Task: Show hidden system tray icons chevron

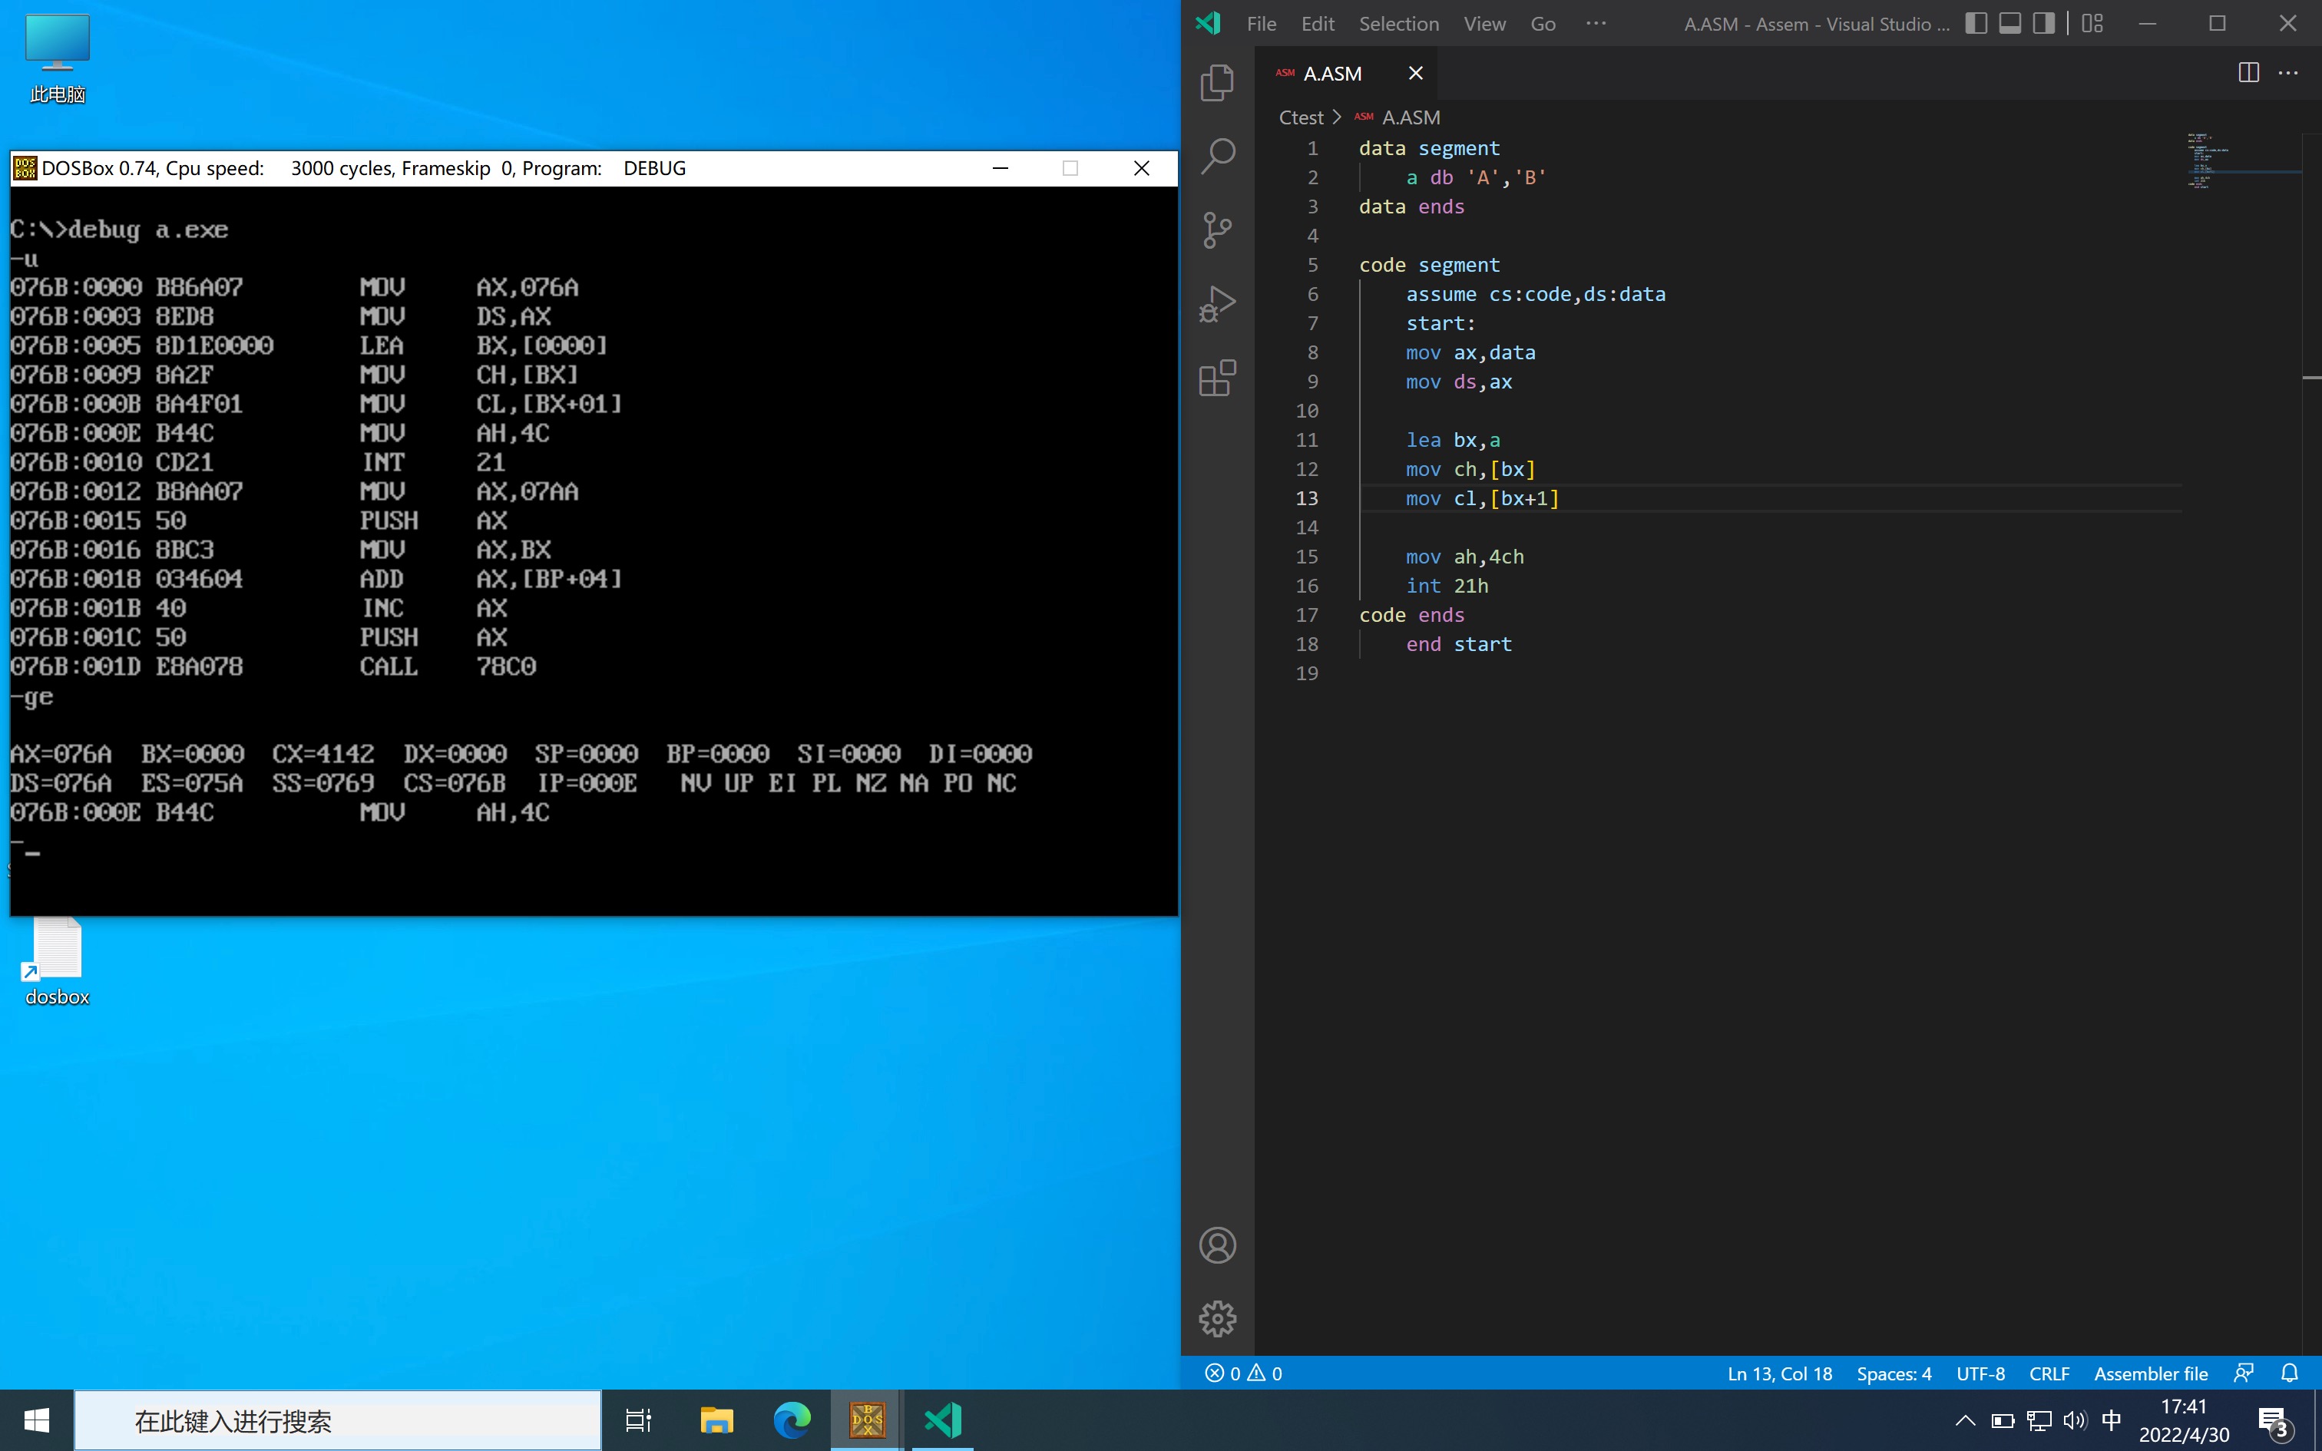Action: coord(1964,1420)
